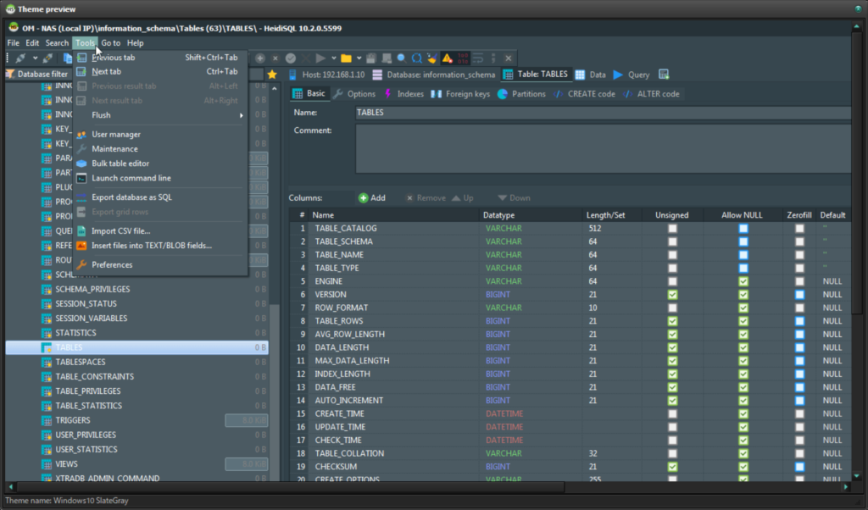Viewport: 868px width, 510px height.
Task: Click the query tab icon after Query
Action: [664, 75]
